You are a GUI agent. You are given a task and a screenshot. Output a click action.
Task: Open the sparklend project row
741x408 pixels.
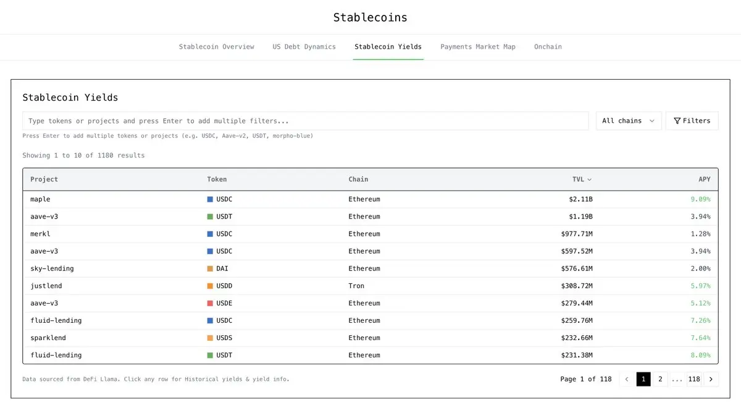click(371, 338)
